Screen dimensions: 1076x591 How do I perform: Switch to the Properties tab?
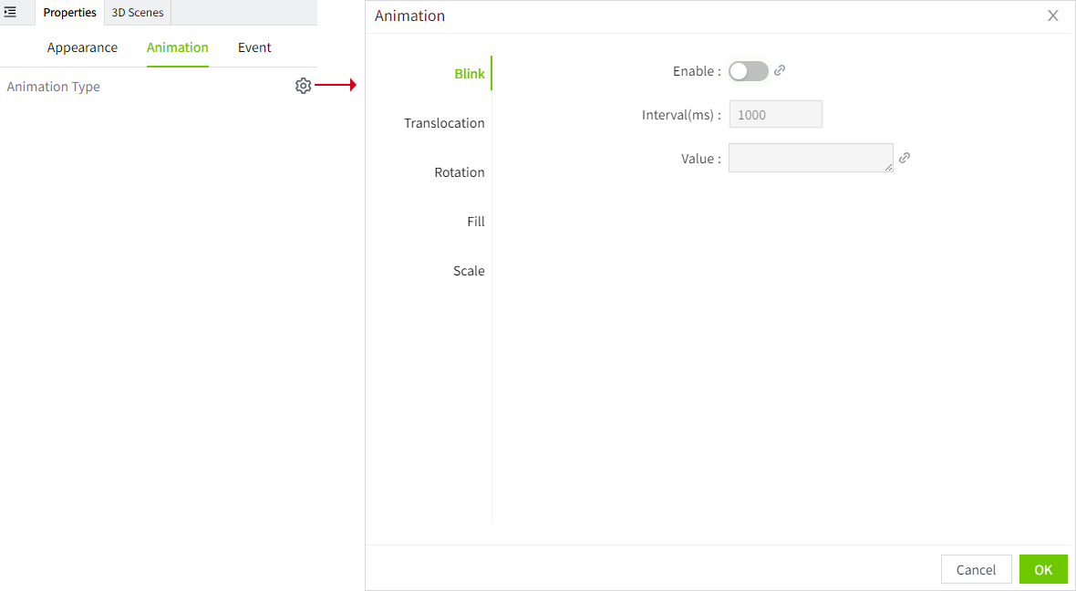pos(69,13)
